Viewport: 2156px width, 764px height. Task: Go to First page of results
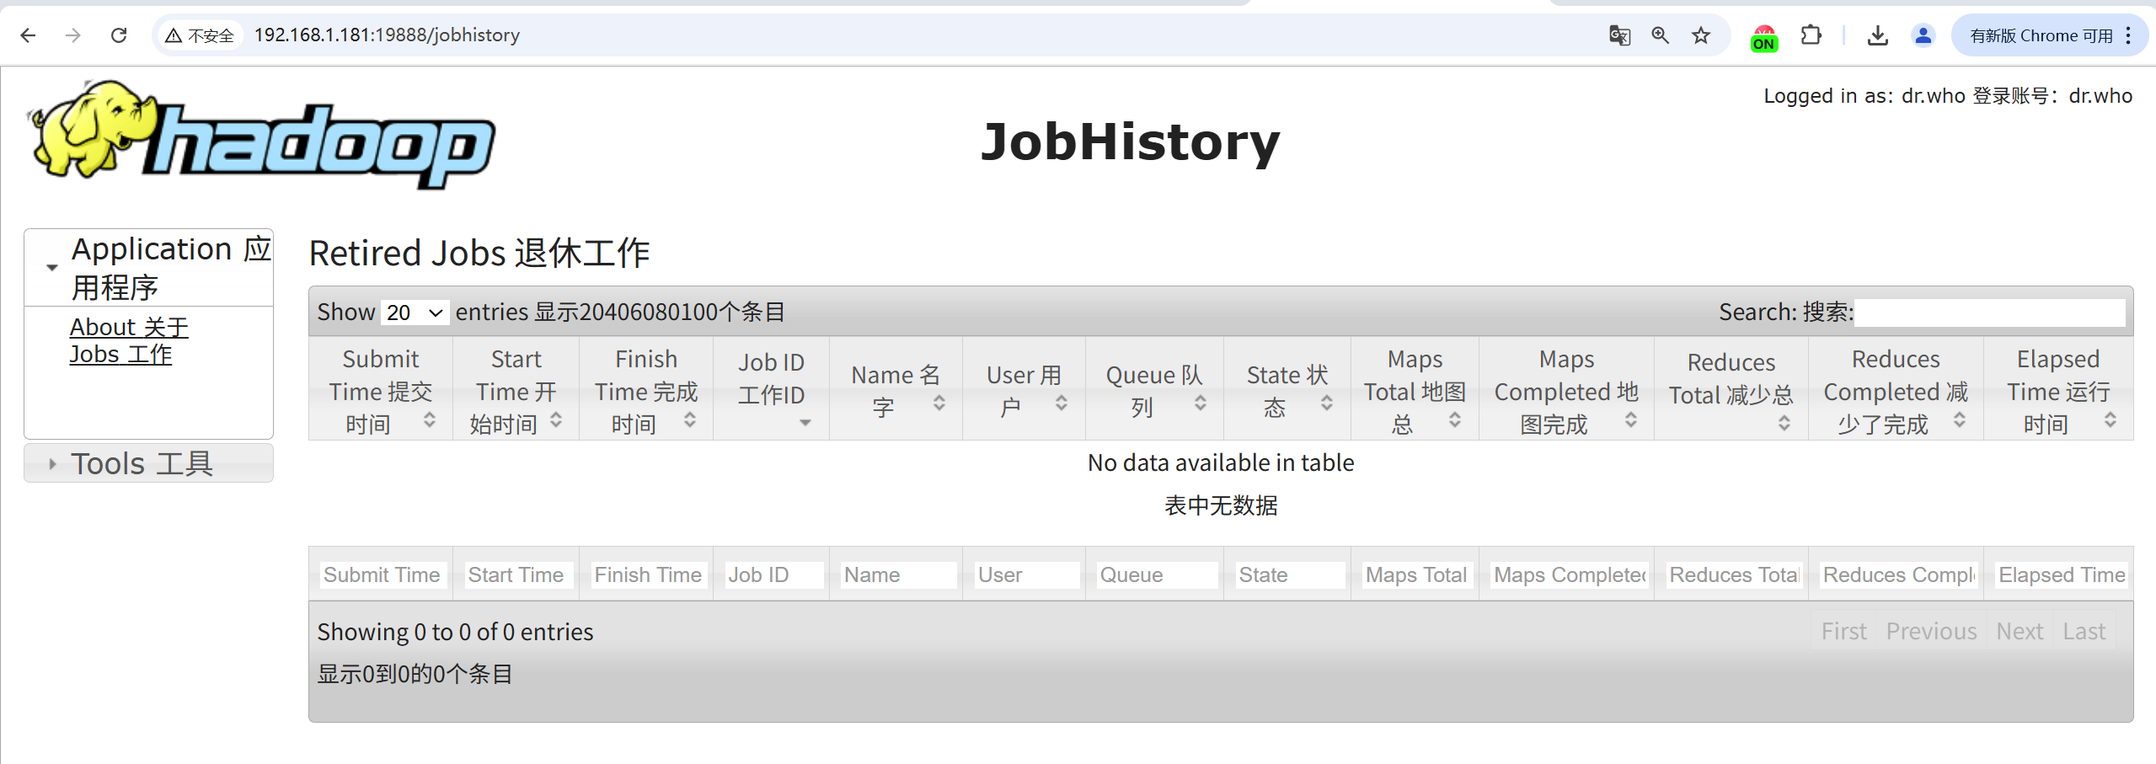coord(1844,631)
